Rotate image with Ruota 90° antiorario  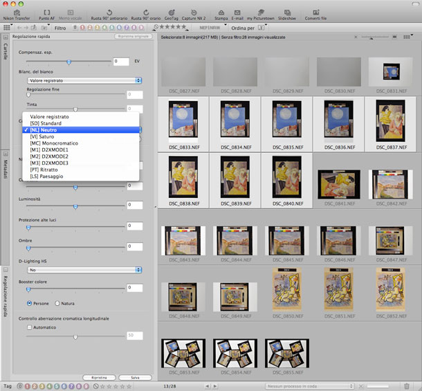pyautogui.click(x=109, y=15)
